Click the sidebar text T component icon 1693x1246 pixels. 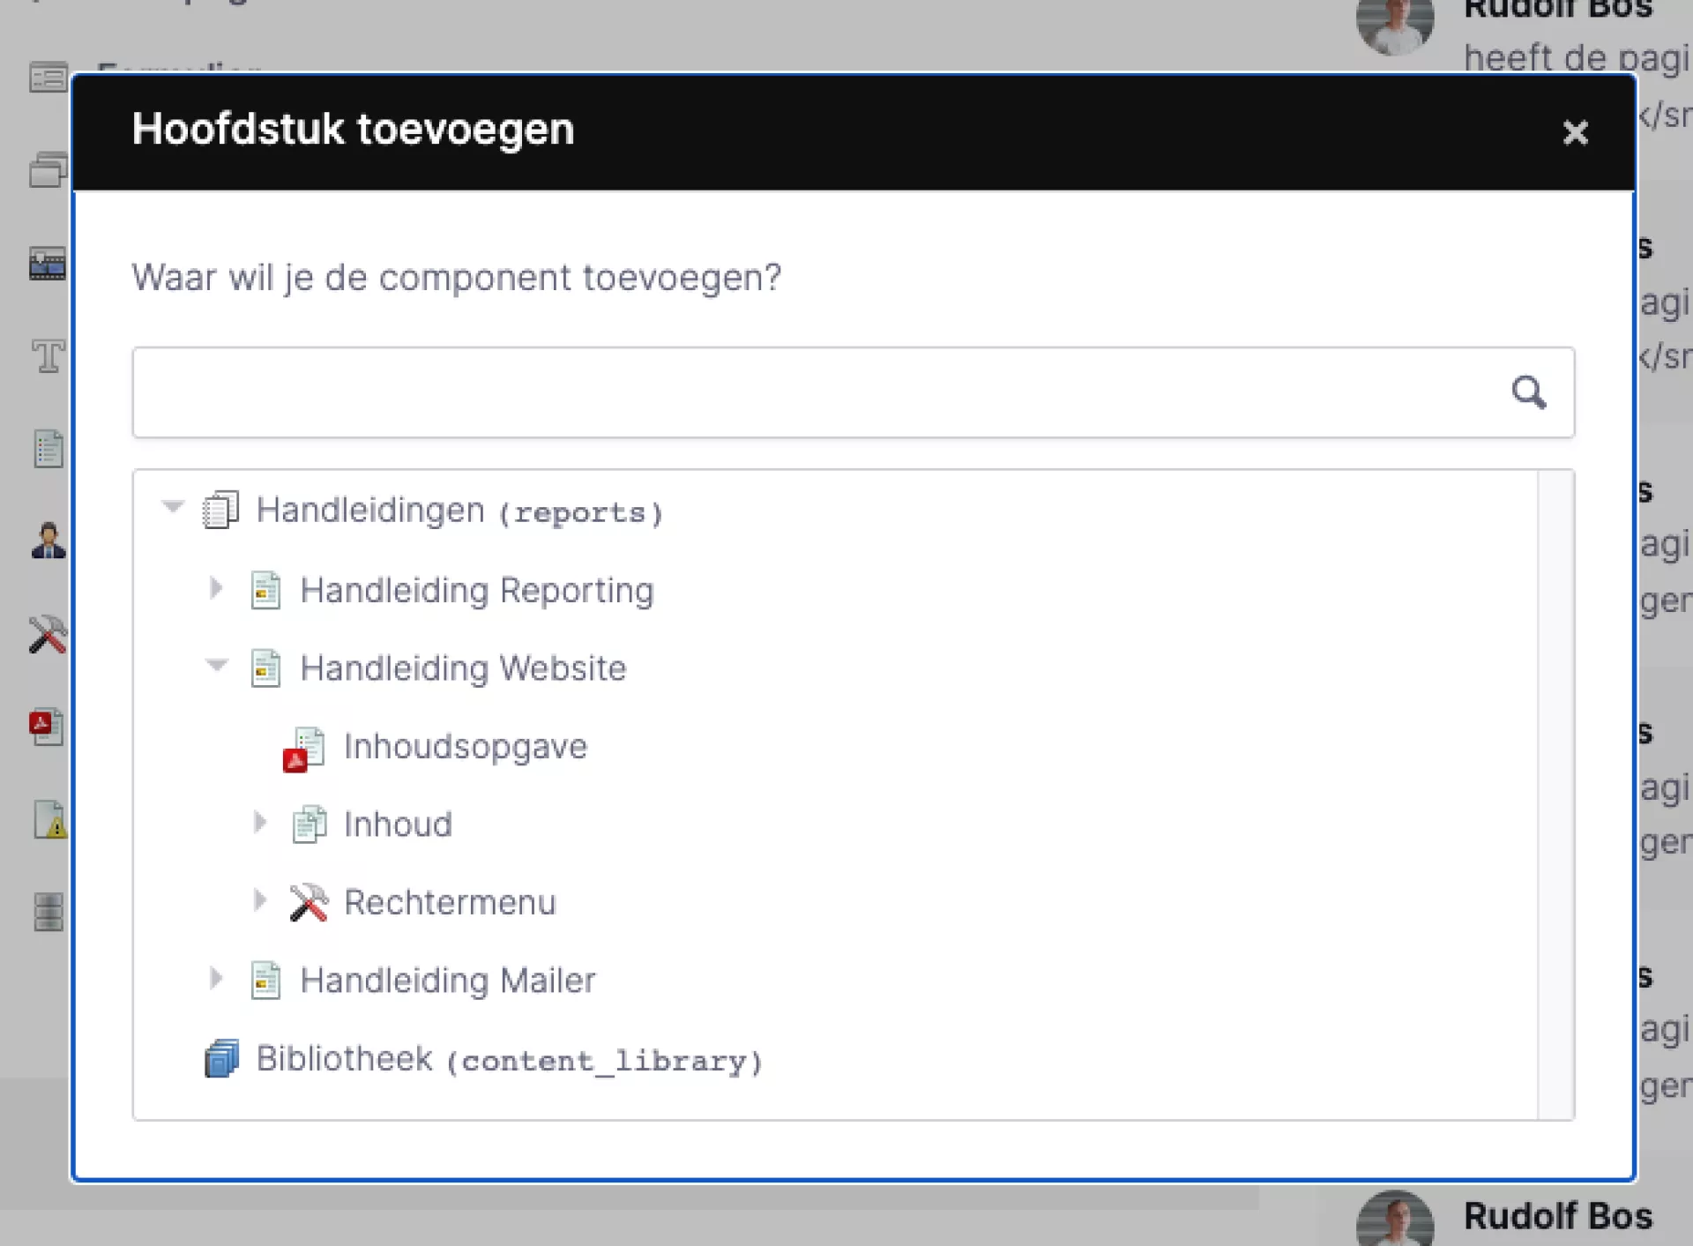coord(48,357)
